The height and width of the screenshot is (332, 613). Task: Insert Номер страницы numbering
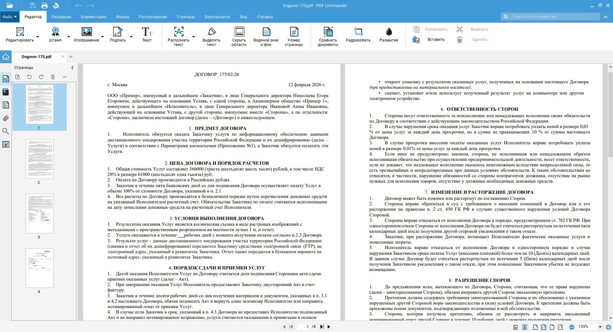[x=293, y=36]
